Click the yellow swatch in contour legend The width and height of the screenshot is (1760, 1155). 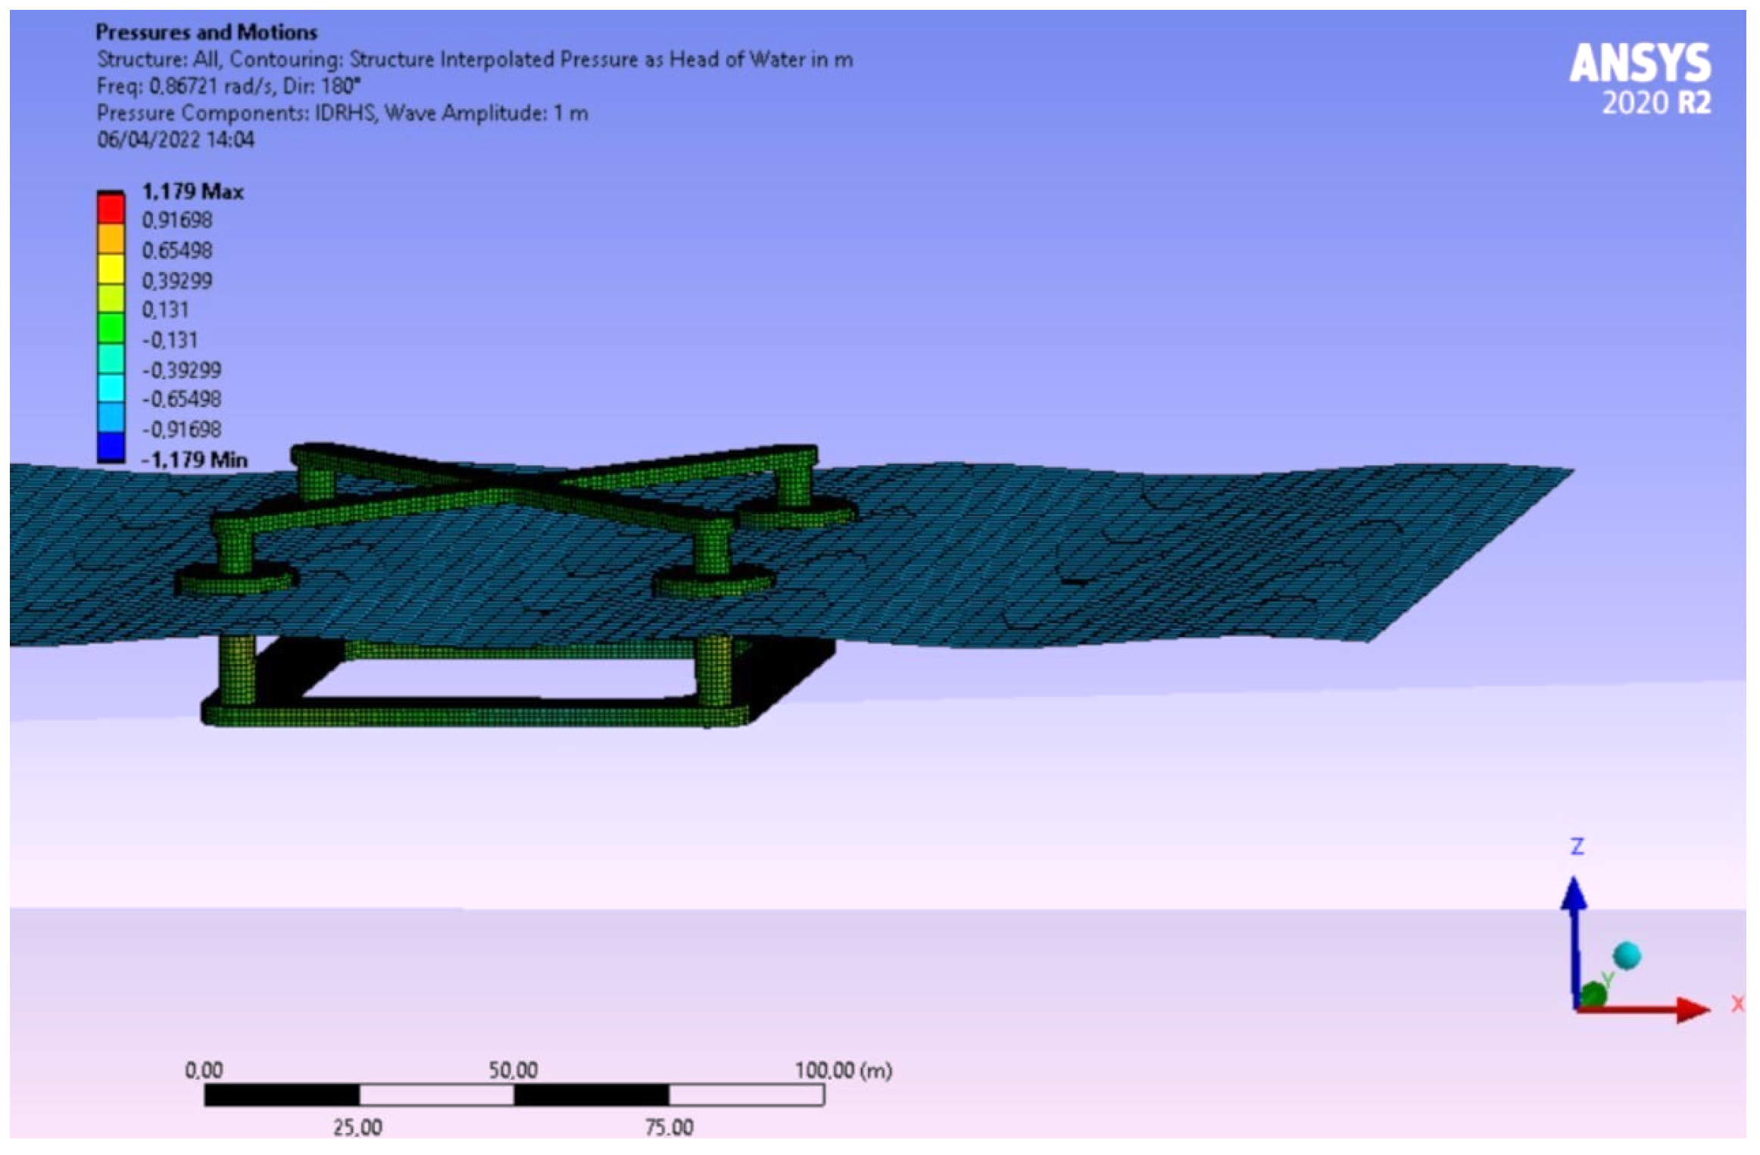111,268
